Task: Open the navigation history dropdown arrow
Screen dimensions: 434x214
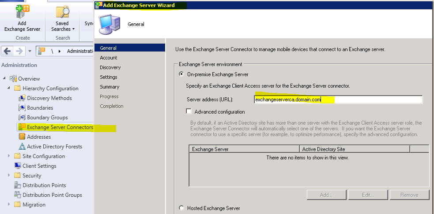Action: pyautogui.click(x=30, y=52)
